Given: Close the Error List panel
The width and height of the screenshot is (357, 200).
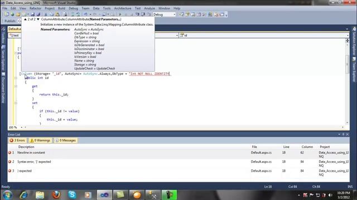Looking at the screenshot, I should (x=347, y=134).
